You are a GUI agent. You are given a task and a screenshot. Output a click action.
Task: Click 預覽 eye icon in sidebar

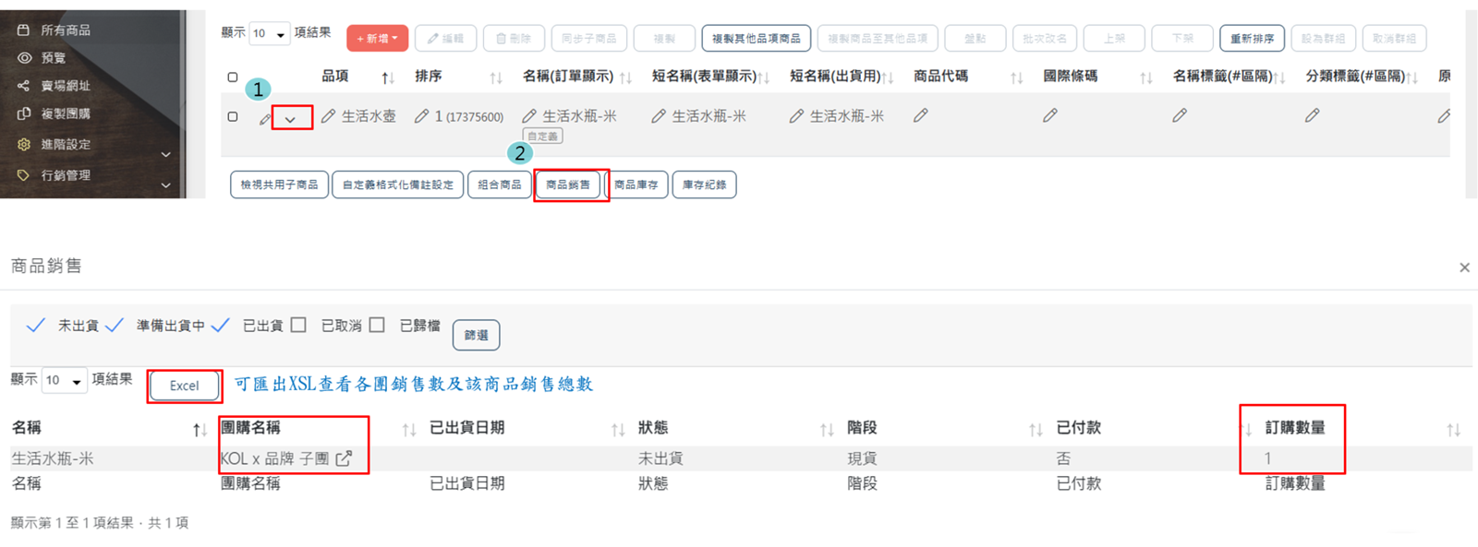tap(24, 58)
